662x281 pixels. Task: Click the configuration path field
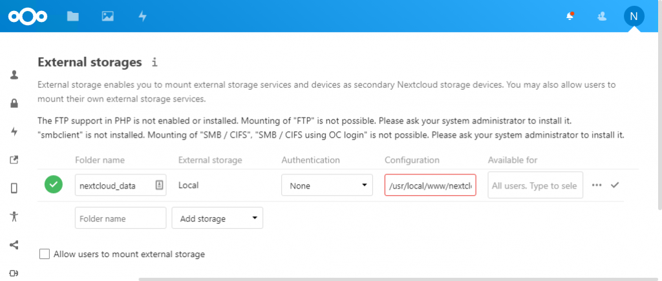tap(430, 185)
